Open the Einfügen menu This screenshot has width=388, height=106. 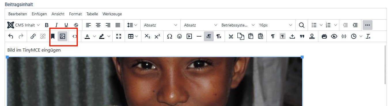(39, 14)
